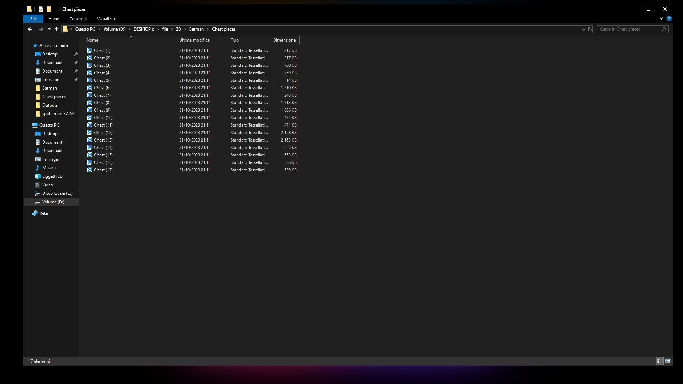This screenshot has width=683, height=384.
Task: Expand the ribbon with the chevron
Action: [x=661, y=18]
